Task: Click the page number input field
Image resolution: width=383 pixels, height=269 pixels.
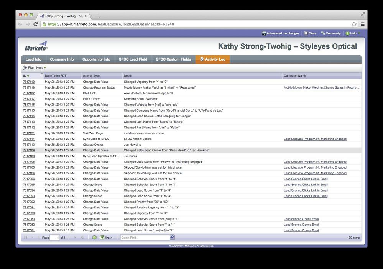Action: [55, 238]
